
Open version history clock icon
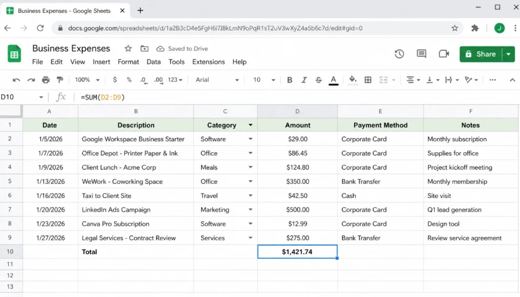coord(399,54)
